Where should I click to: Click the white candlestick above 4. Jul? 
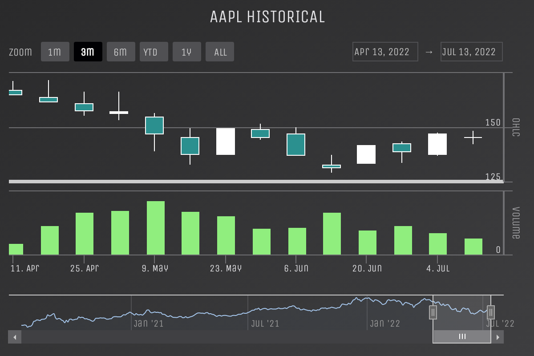pyautogui.click(x=437, y=144)
